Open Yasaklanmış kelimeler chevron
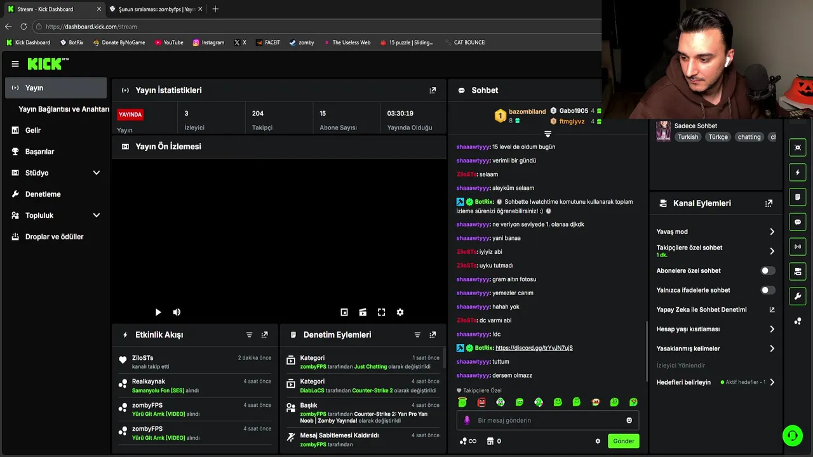This screenshot has height=457, width=813. point(772,348)
